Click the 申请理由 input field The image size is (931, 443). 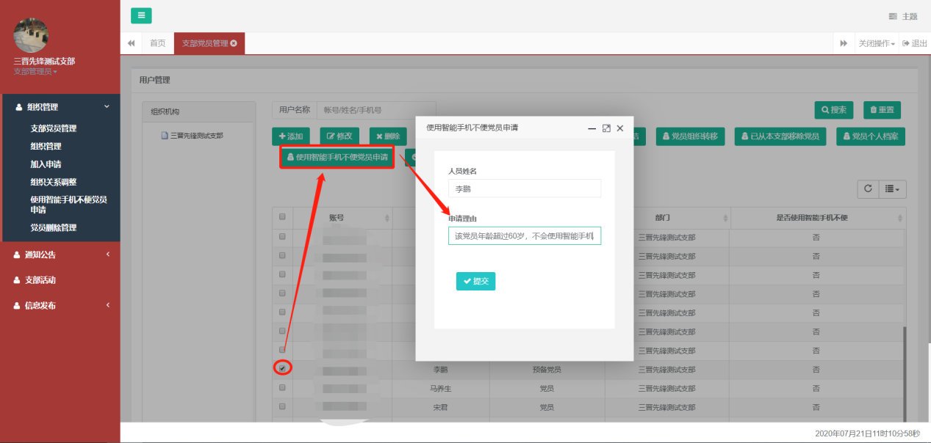click(x=524, y=235)
